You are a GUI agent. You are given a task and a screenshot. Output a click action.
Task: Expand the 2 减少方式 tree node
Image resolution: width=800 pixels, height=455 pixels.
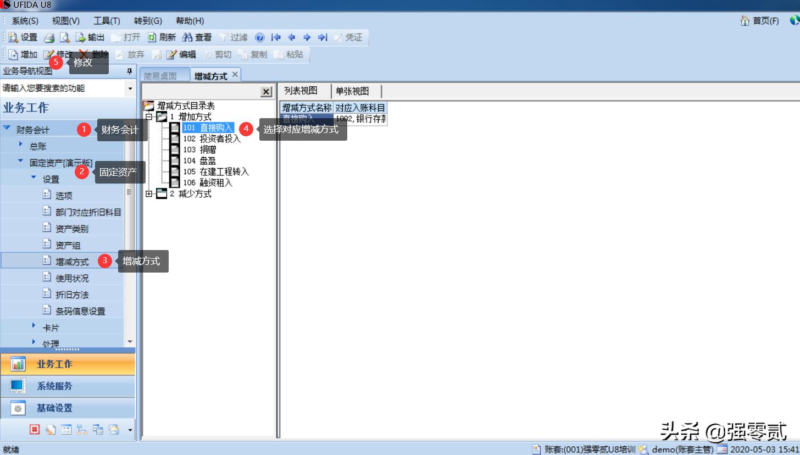tap(148, 193)
